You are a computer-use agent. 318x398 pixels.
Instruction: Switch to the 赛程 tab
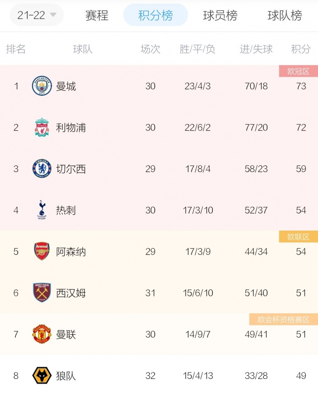97,15
